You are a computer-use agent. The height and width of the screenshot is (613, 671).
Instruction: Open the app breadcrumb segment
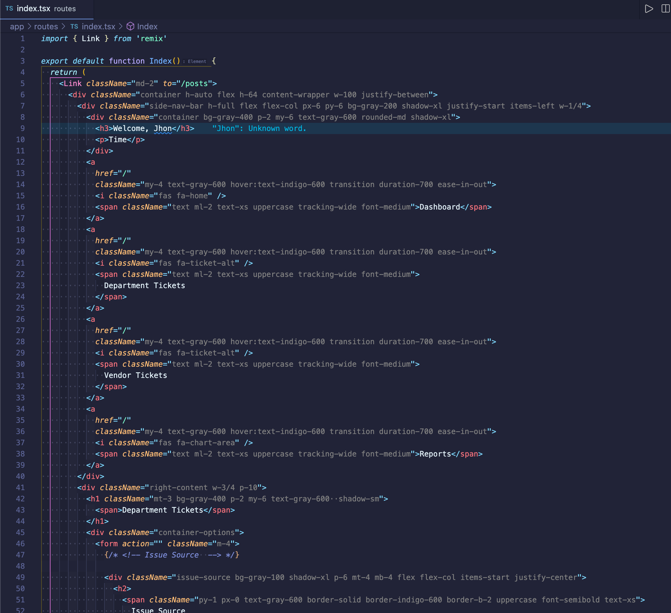coord(17,27)
